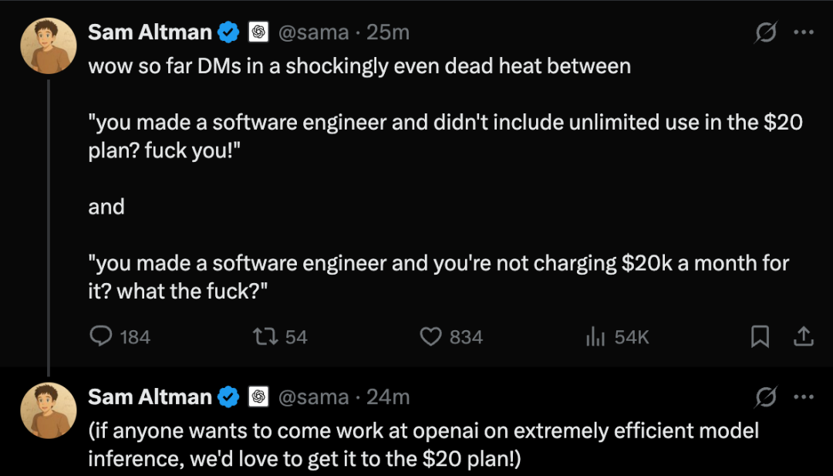Click the 24m timestamp of second tweet
The width and height of the screenshot is (833, 476).
tap(388, 397)
